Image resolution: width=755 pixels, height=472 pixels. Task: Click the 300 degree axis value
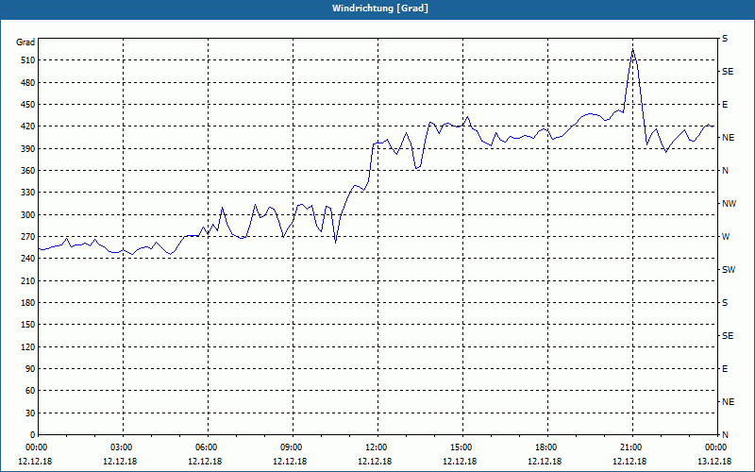pyautogui.click(x=28, y=215)
